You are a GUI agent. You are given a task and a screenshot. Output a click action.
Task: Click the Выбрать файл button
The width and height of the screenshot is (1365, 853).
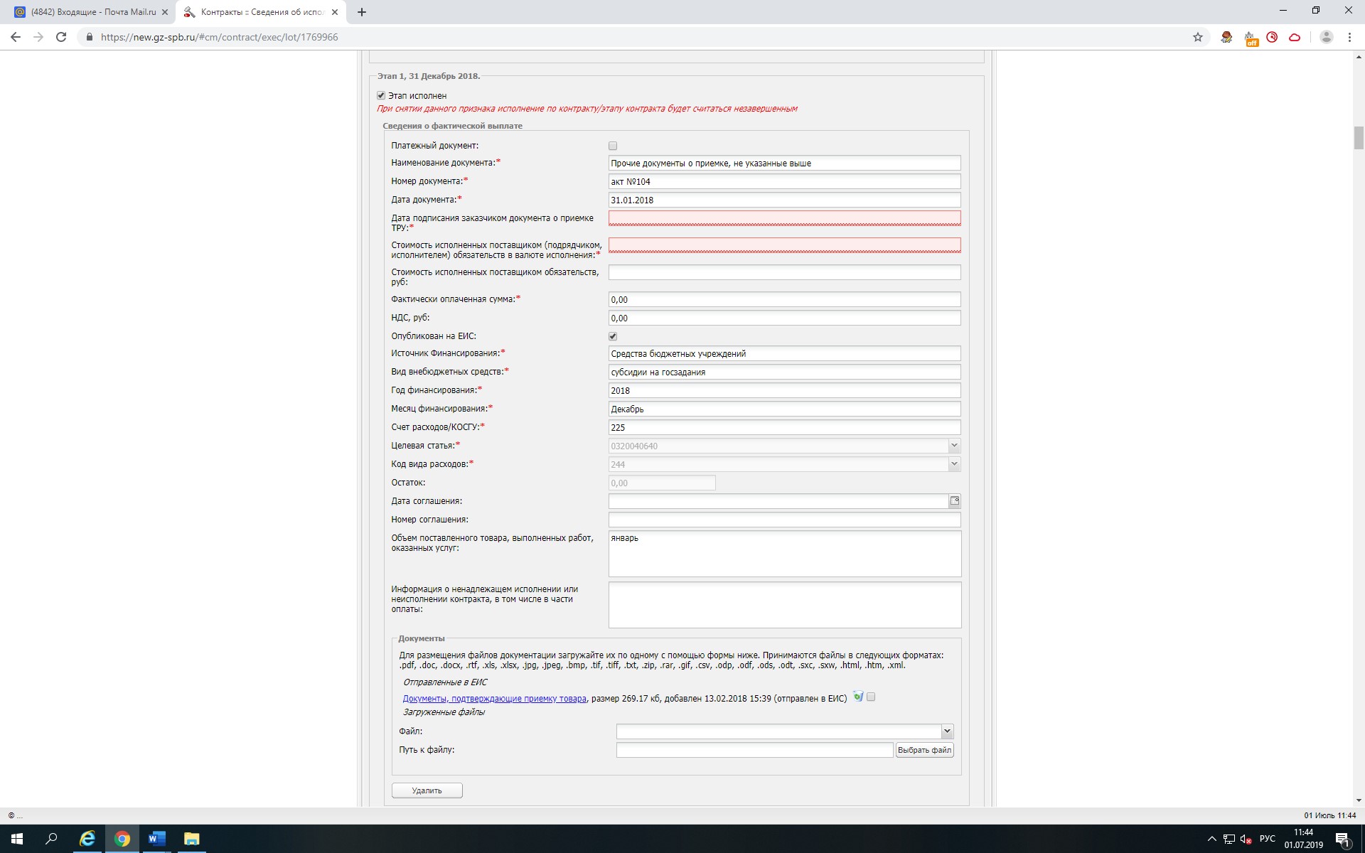click(x=924, y=750)
